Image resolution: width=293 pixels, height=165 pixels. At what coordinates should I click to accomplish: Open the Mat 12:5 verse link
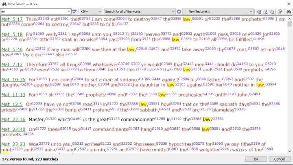pos(11,104)
